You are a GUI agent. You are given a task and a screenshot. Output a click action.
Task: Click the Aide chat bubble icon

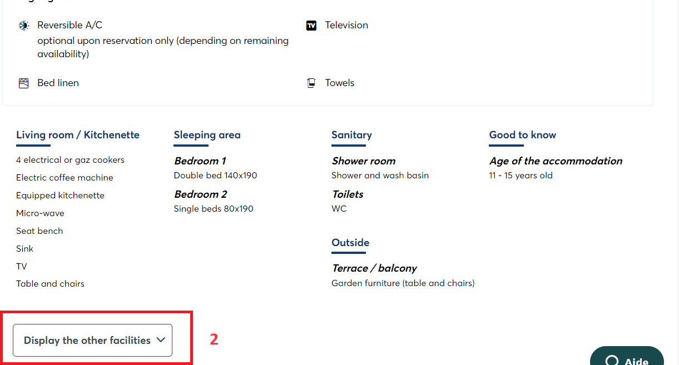coord(612,360)
